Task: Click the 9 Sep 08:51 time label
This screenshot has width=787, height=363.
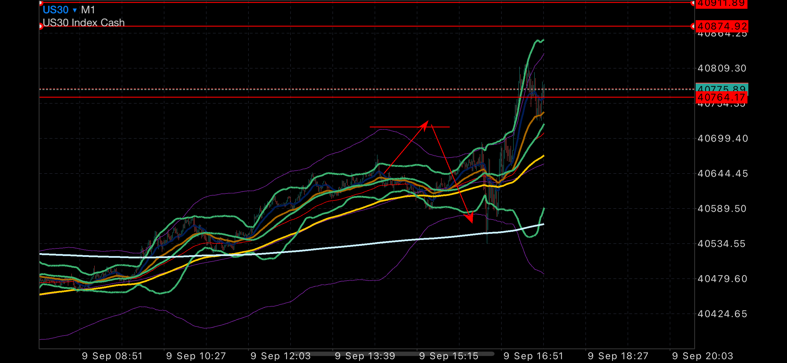Action: [x=112, y=356]
